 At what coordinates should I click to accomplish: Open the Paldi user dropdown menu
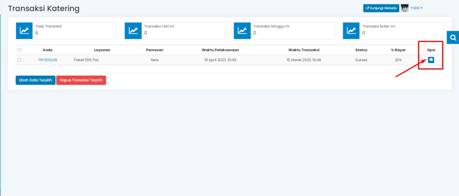pyautogui.click(x=417, y=8)
